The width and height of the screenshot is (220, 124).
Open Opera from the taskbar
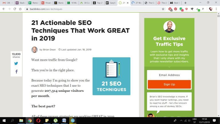[x=38, y=121]
